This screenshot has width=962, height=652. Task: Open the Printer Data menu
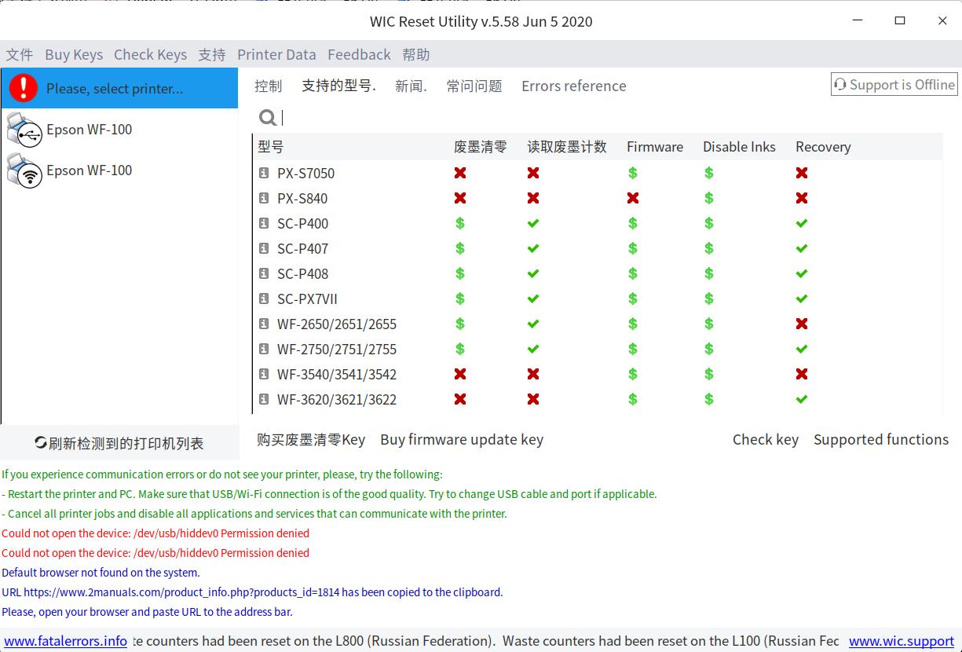tap(276, 54)
